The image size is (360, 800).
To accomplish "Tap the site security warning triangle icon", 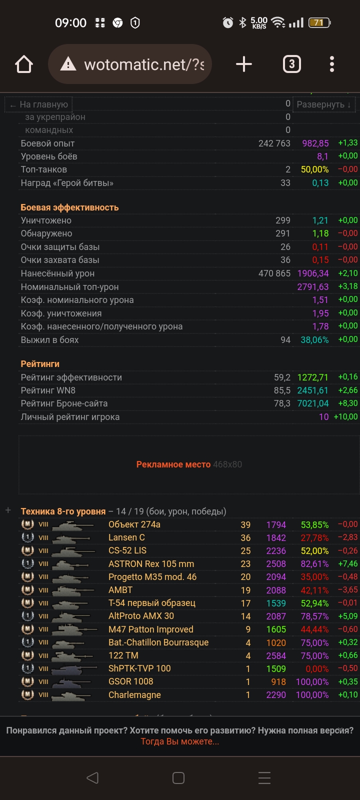I will tap(68, 64).
